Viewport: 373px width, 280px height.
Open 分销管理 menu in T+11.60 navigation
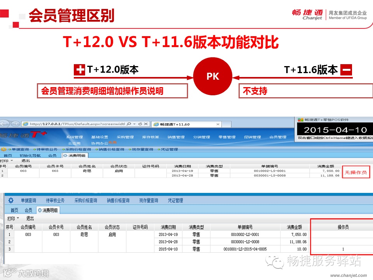(202, 137)
